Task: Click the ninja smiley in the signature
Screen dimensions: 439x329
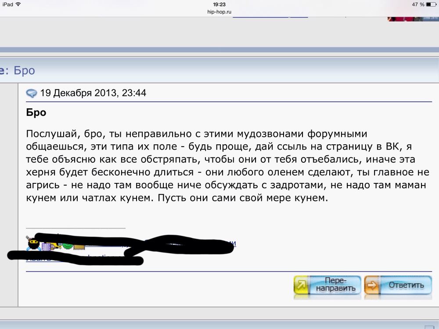Action: [x=34, y=243]
